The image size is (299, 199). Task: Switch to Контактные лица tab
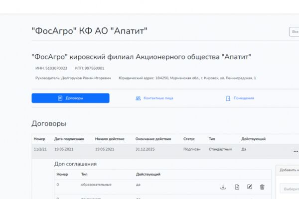click(154, 98)
